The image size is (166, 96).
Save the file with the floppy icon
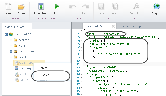(x=101, y=6)
